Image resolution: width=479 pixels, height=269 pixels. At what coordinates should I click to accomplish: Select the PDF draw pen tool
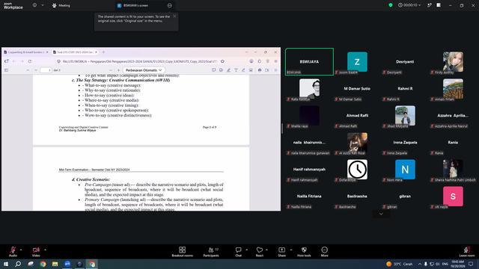243,70
